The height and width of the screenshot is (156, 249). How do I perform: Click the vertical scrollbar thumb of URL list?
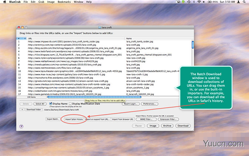click(x=193, y=45)
